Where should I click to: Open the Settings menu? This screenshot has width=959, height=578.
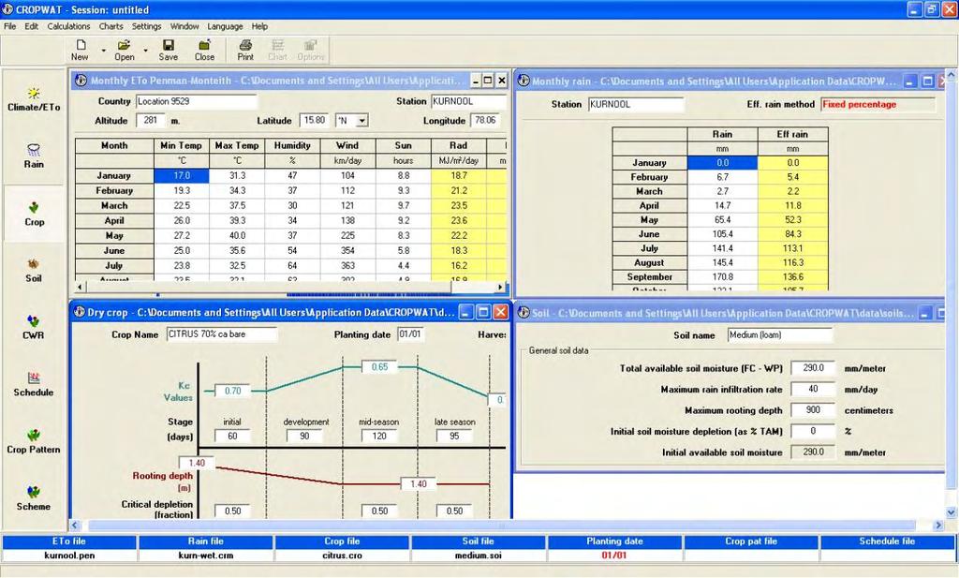click(147, 26)
